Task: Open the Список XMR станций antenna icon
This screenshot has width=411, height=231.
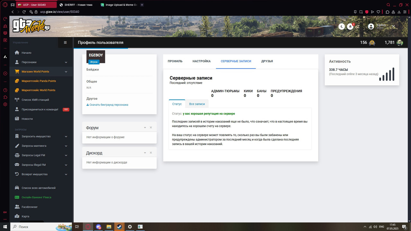Action: [x=17, y=100]
